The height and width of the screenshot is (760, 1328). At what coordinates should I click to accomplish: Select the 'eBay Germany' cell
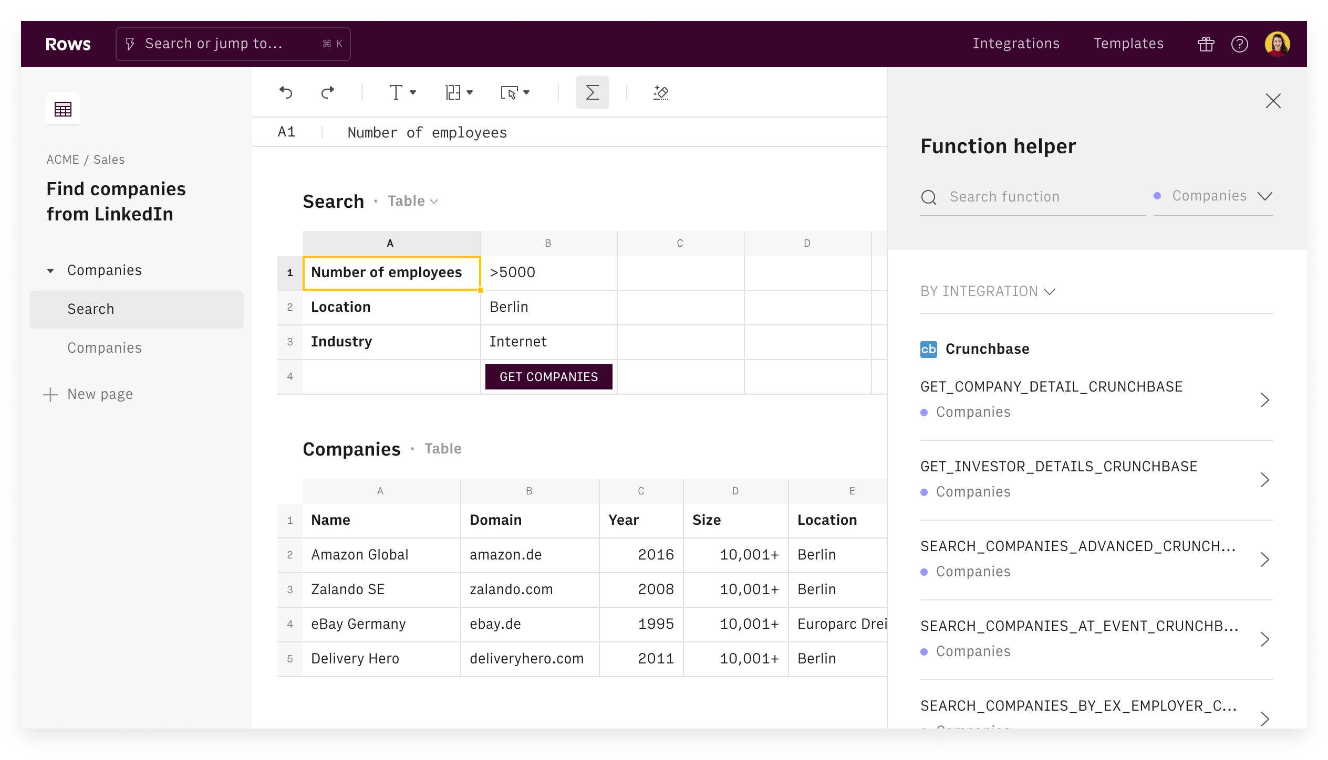tap(381, 625)
